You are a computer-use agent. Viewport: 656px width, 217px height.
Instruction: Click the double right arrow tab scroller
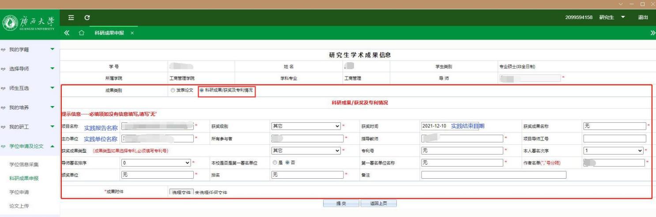652,33
